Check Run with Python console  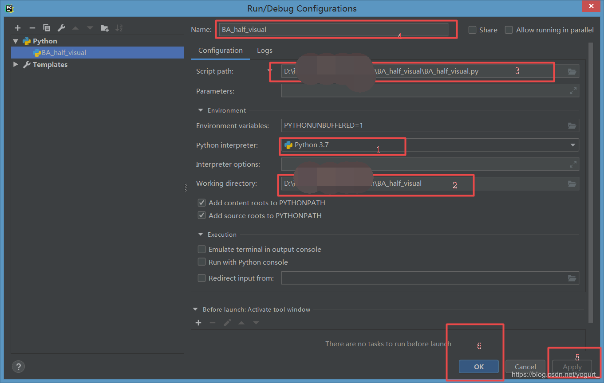pos(201,262)
